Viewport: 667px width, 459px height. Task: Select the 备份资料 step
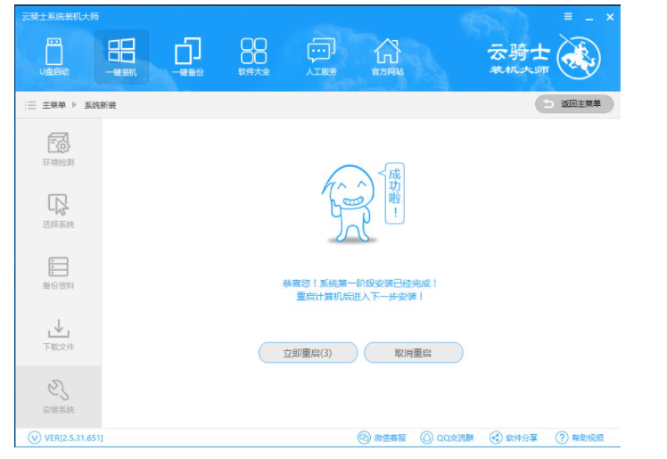[x=58, y=273]
